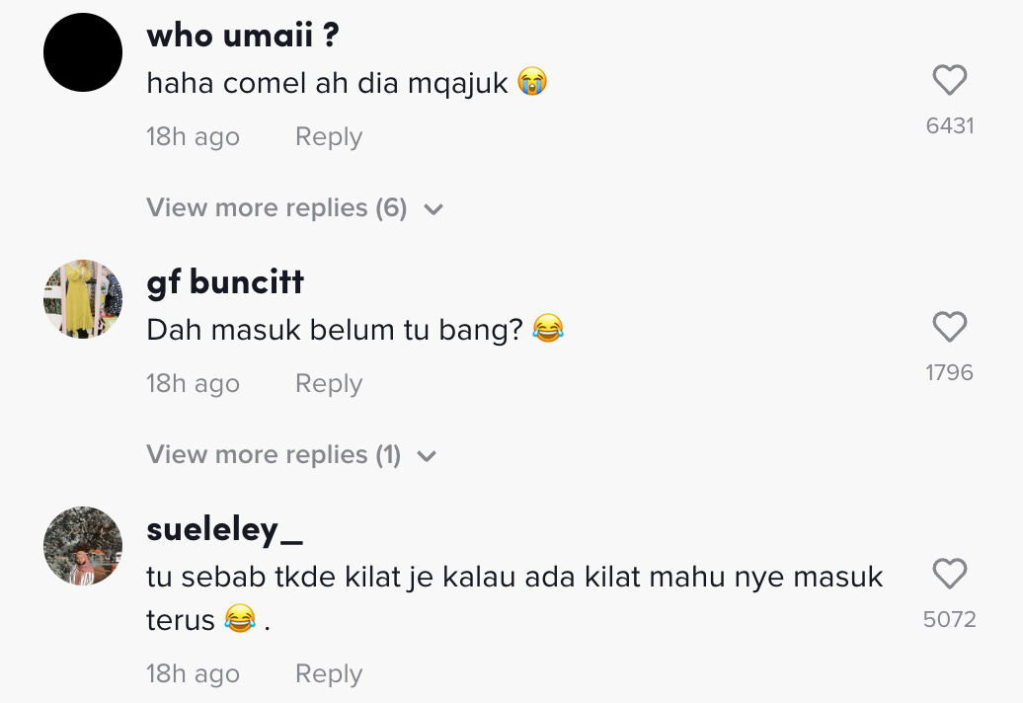
Task: Open the black profile avatar of who umaii ?
Action: pos(83,53)
